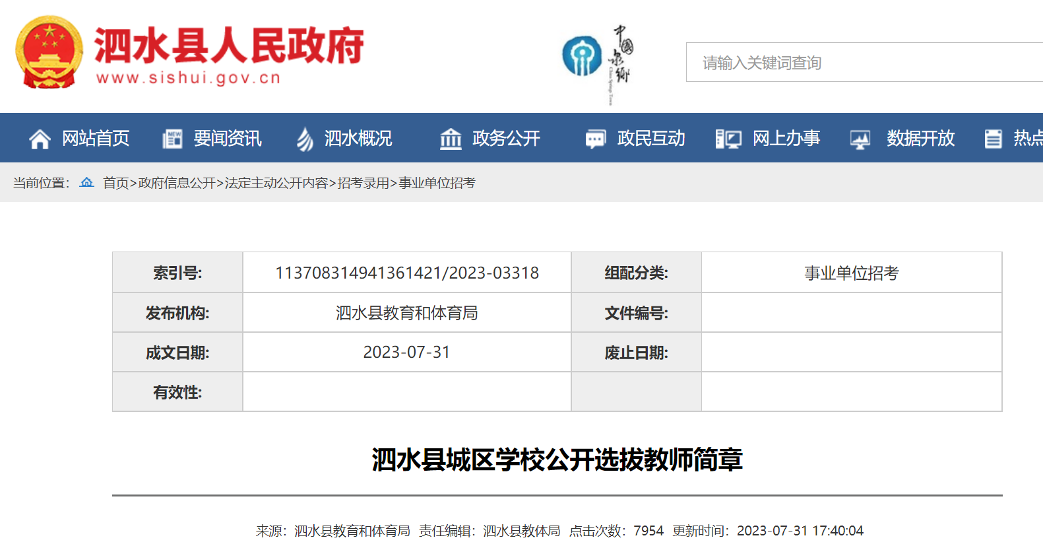1043x546 pixels.
Task: Click the index number 113708314941361421/2023-03318
Action: coord(407,273)
